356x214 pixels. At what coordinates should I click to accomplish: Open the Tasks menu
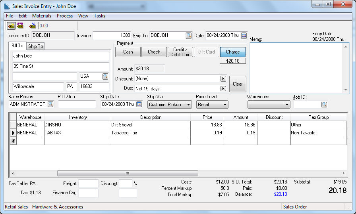click(x=99, y=16)
